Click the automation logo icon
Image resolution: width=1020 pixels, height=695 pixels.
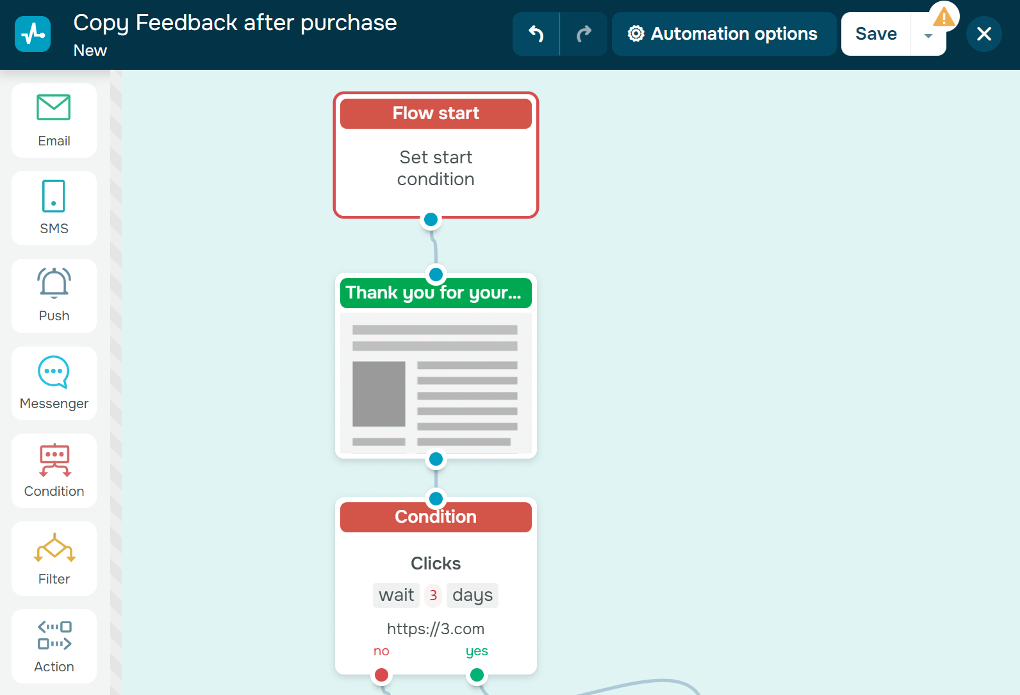33,34
